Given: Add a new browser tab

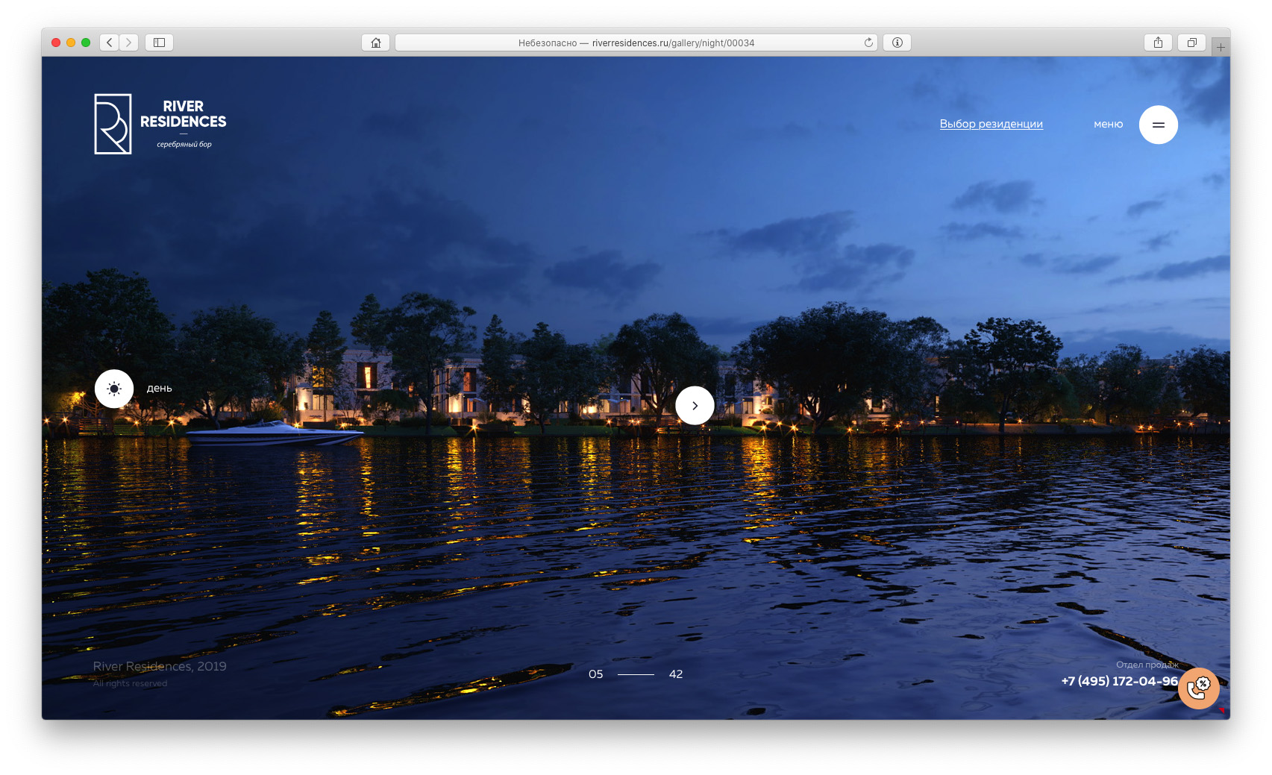Looking at the screenshot, I should (1221, 47).
